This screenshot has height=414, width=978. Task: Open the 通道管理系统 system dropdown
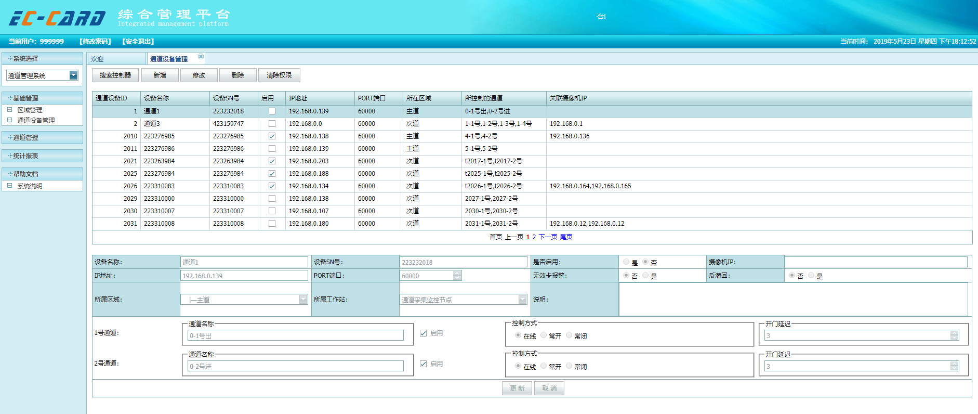[74, 75]
